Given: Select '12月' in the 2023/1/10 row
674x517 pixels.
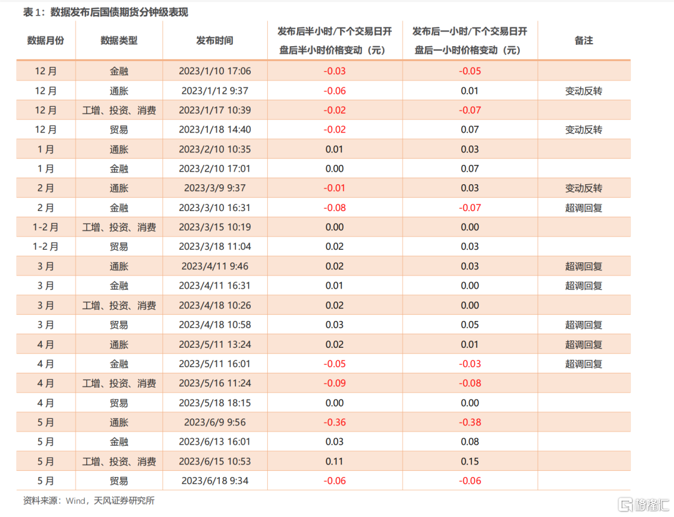Looking at the screenshot, I should [46, 71].
